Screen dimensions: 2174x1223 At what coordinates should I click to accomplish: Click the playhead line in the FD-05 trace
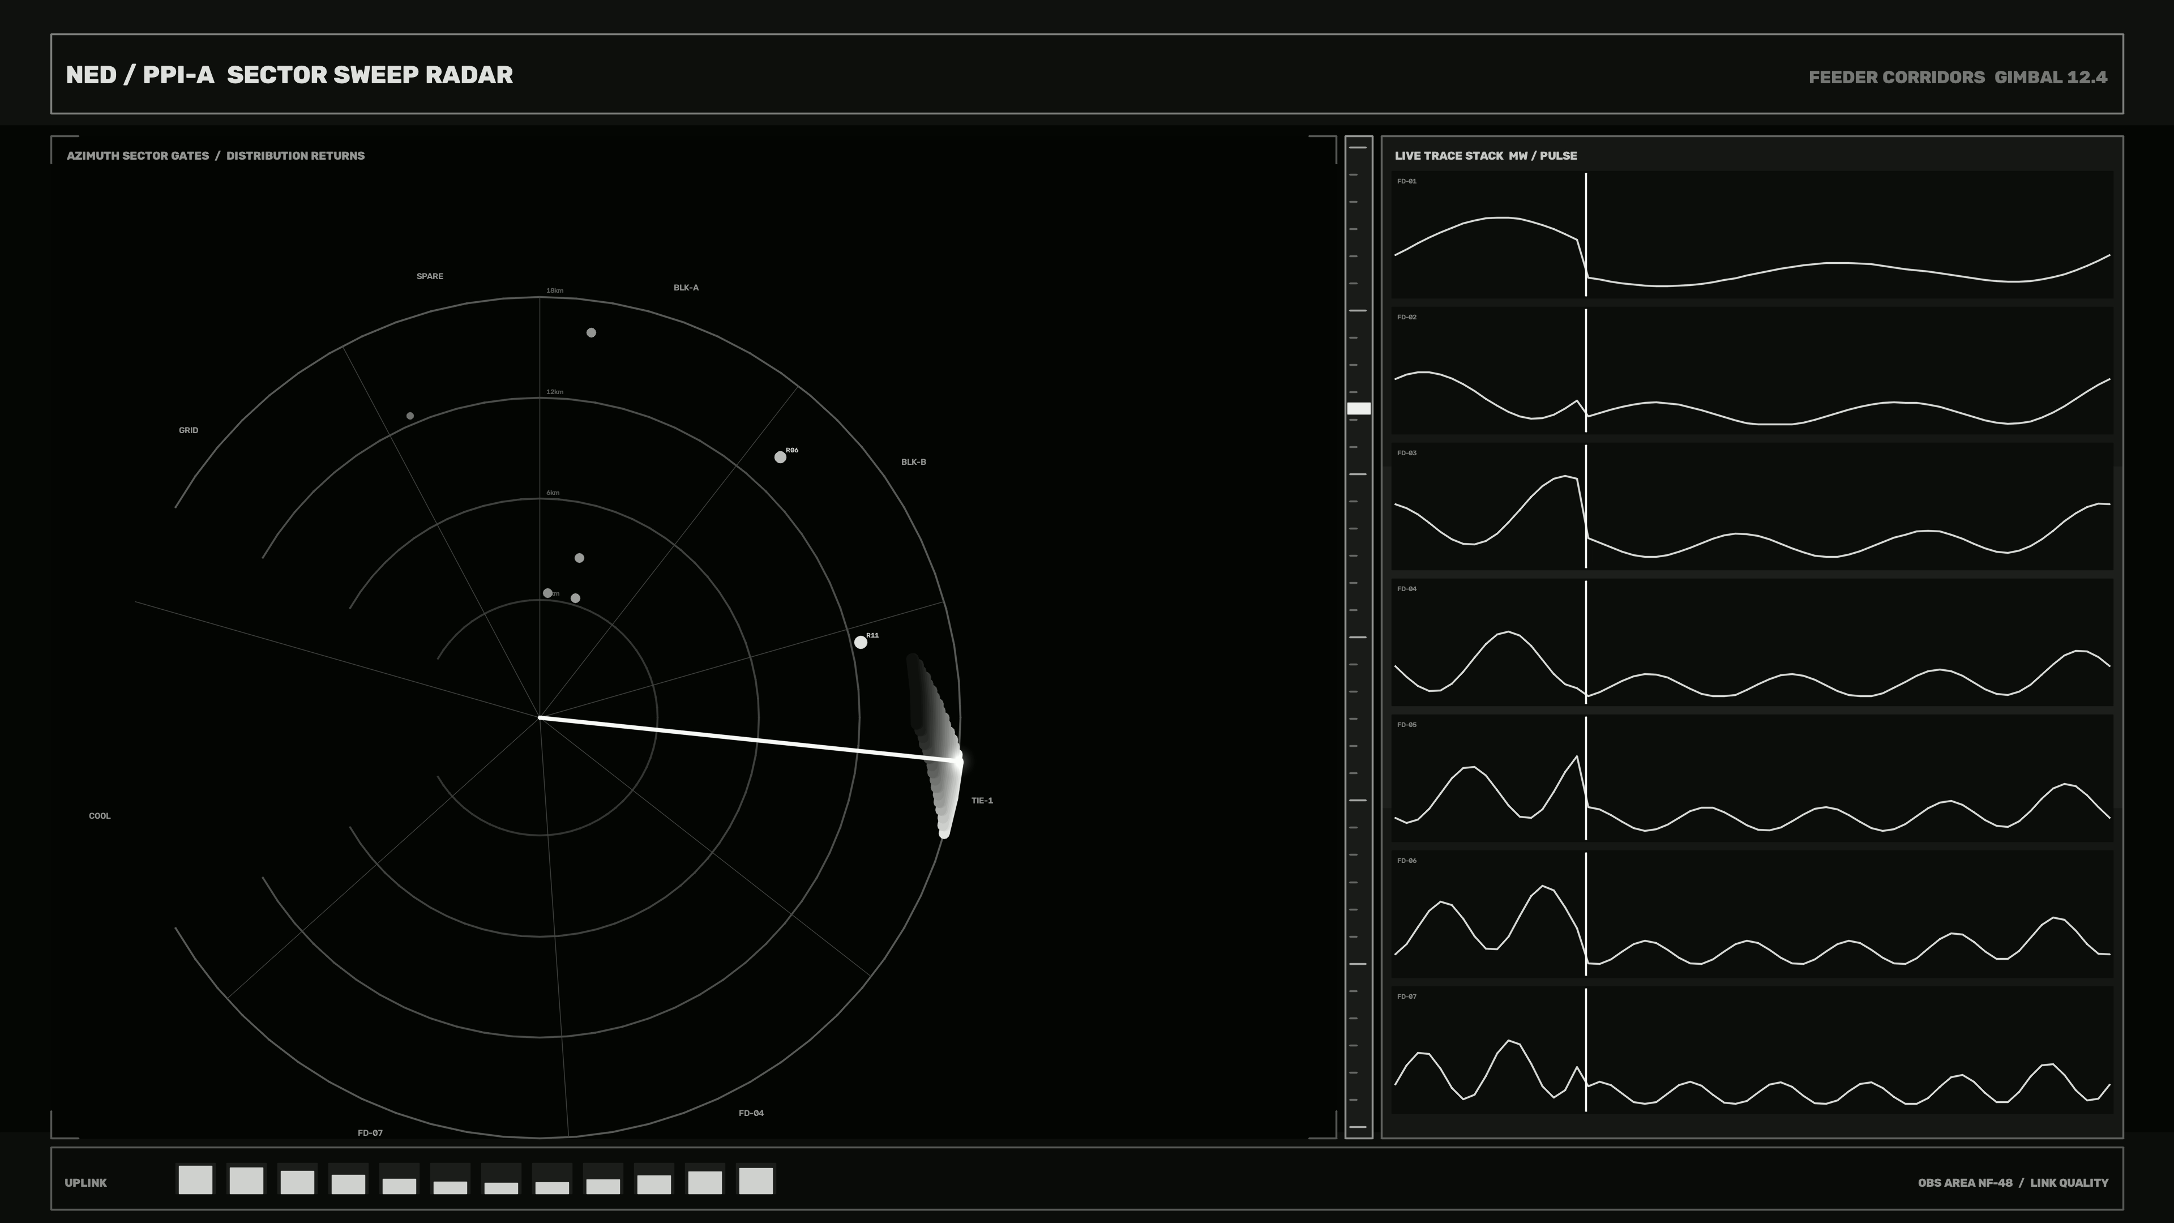pyautogui.click(x=1586, y=778)
